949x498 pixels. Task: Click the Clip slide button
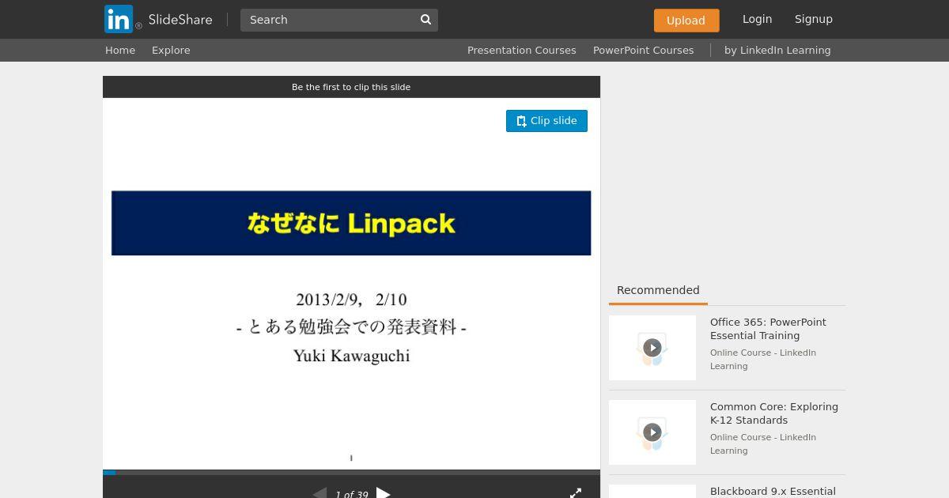point(546,121)
